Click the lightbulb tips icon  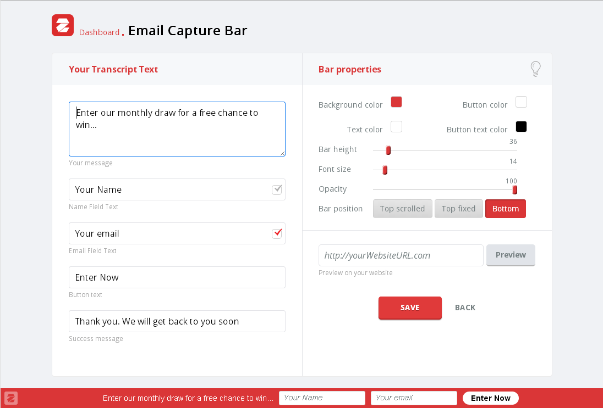[x=535, y=69]
